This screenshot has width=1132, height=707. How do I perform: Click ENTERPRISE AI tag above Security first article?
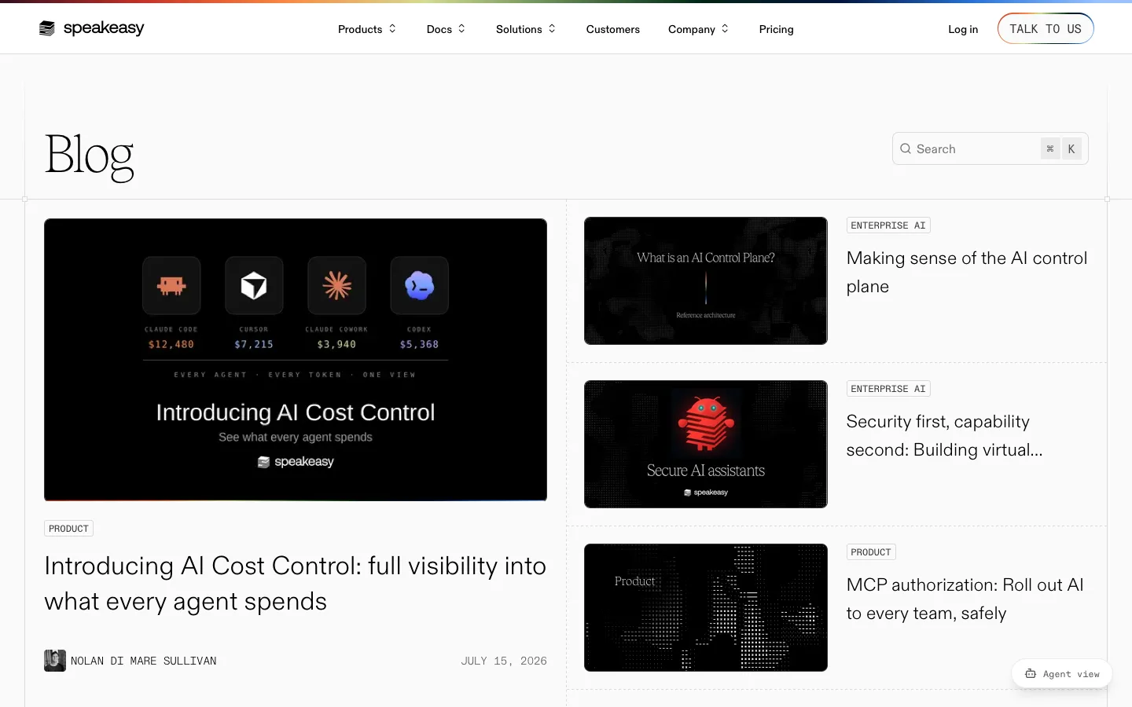(888, 389)
